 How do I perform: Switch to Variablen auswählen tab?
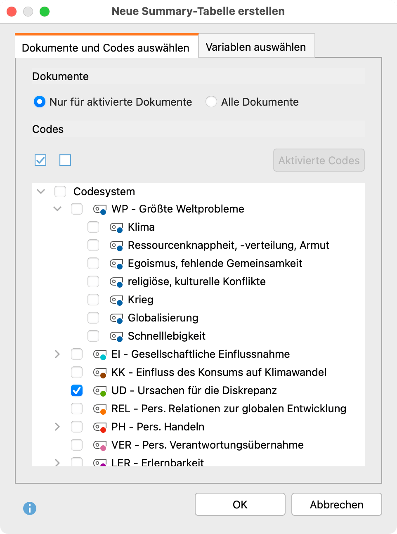click(256, 47)
